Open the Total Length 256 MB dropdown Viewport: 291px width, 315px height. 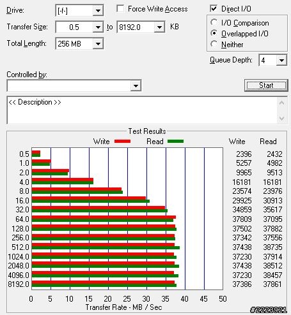tap(98, 44)
